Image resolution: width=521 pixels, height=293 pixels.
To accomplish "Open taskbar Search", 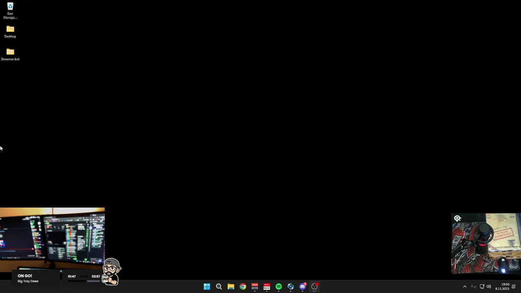I will (x=219, y=286).
